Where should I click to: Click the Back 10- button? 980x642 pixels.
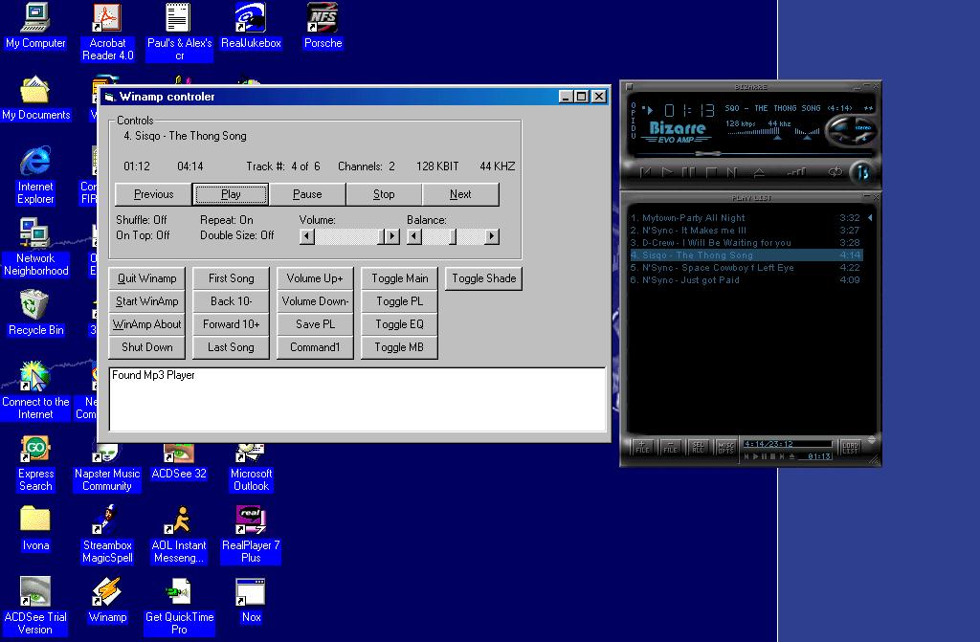[232, 301]
